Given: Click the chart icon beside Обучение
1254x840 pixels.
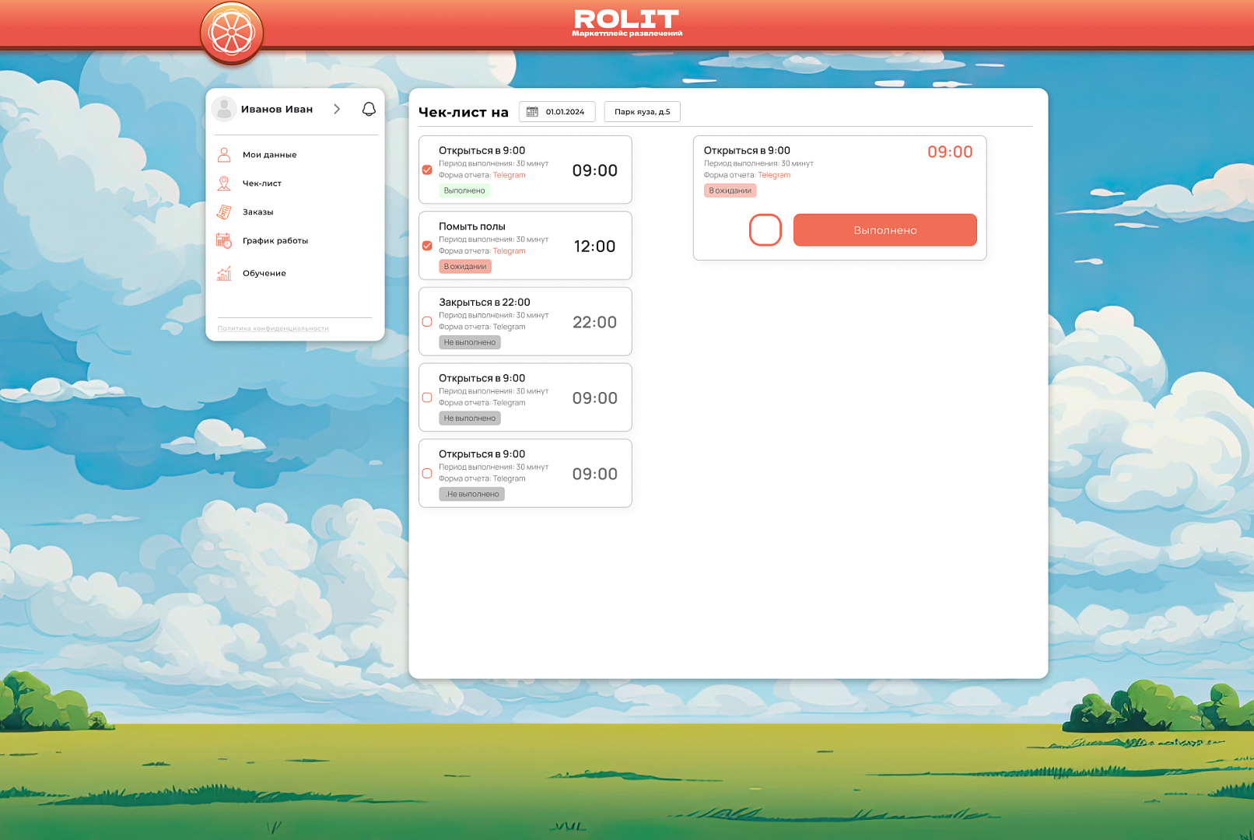Looking at the screenshot, I should pos(224,273).
